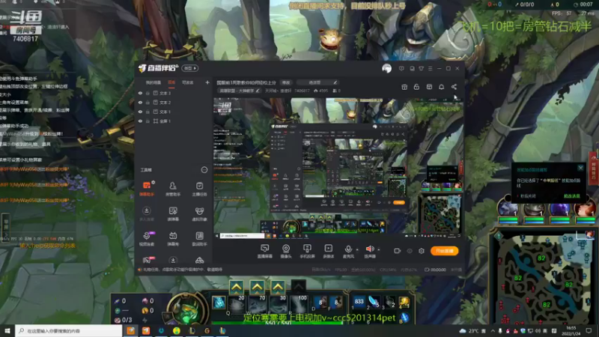Toggle the lock for 文本 2 layer
Screen dimensions: 599x337
[x=148, y=103]
